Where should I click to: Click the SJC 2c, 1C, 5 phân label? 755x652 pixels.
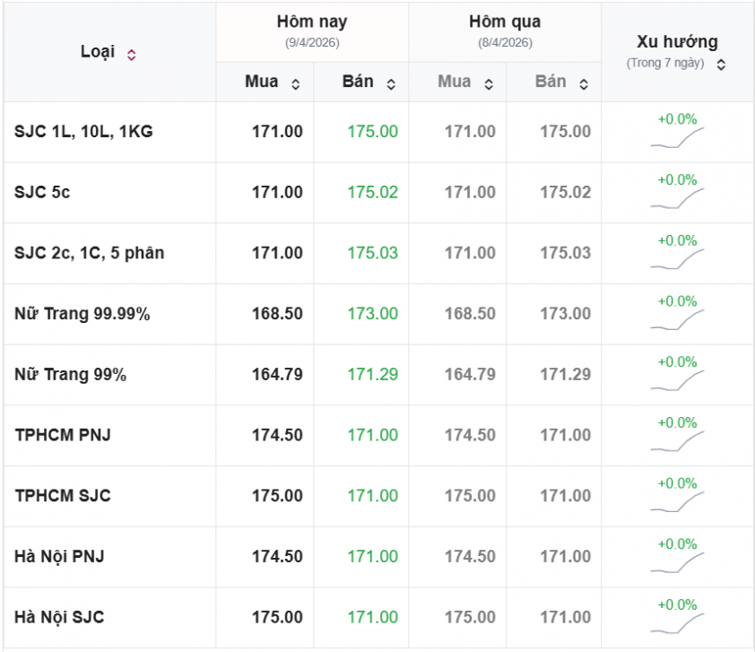(89, 253)
